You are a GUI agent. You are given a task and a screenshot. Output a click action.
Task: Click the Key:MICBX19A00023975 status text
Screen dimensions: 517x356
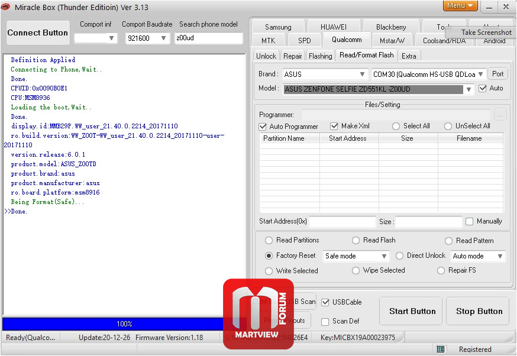358,338
